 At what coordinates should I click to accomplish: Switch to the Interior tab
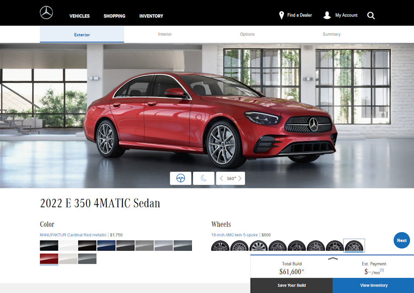pyautogui.click(x=165, y=34)
